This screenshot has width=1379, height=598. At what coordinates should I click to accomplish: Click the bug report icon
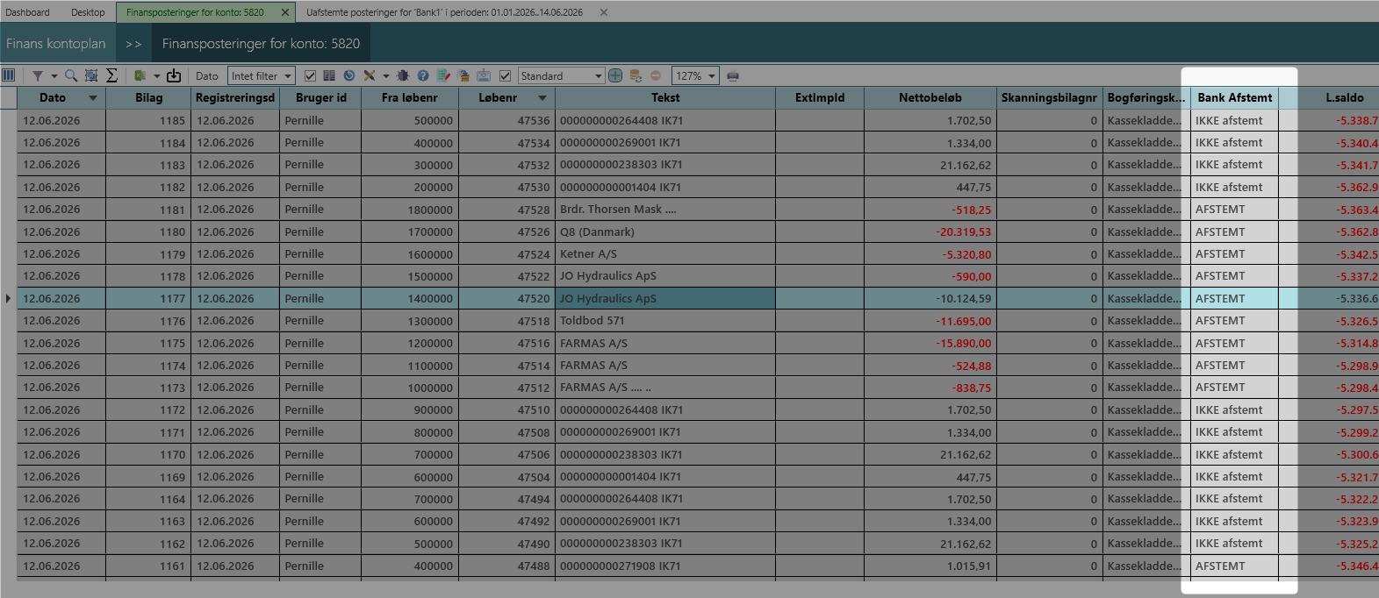pyautogui.click(x=404, y=75)
